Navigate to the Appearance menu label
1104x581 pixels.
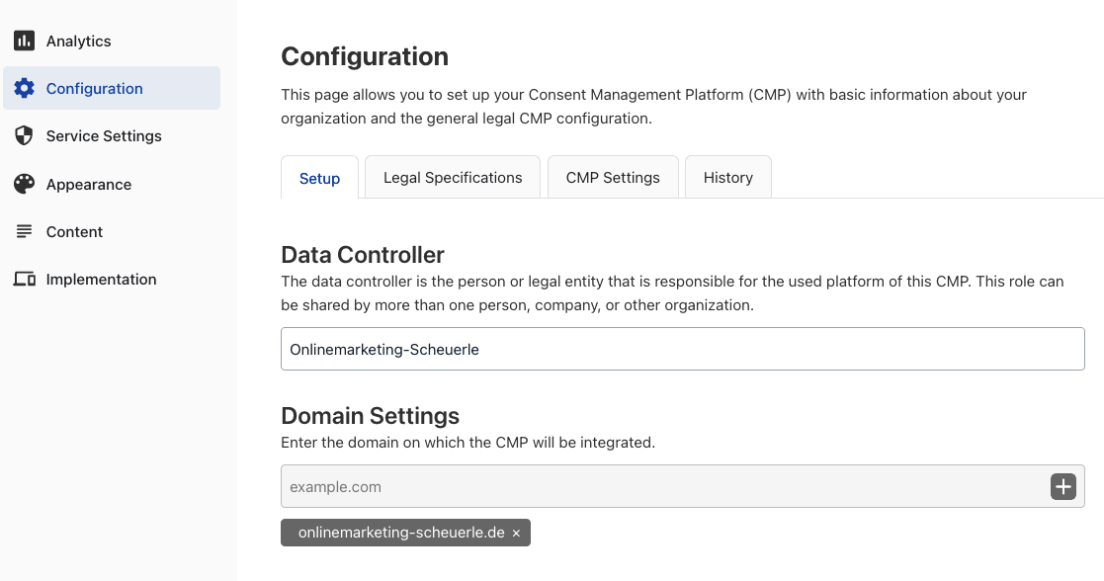click(x=88, y=184)
